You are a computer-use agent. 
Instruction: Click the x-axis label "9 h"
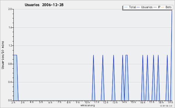click(78, 102)
